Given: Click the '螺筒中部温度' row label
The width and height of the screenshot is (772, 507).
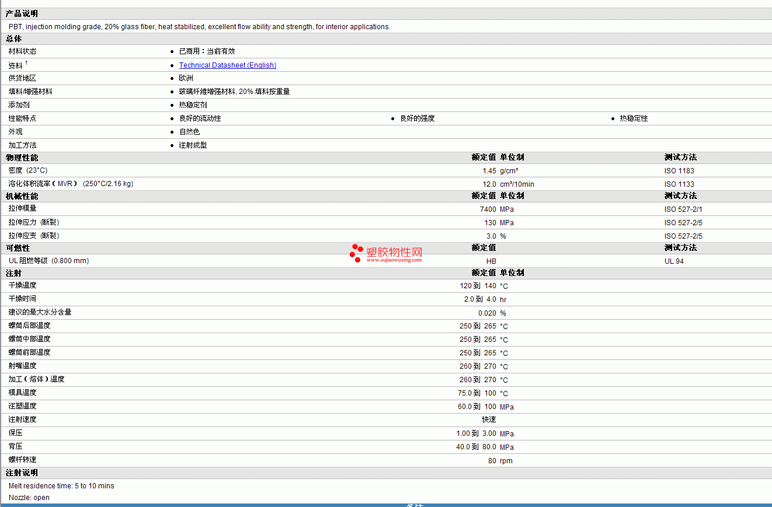Looking at the screenshot, I should [30, 339].
